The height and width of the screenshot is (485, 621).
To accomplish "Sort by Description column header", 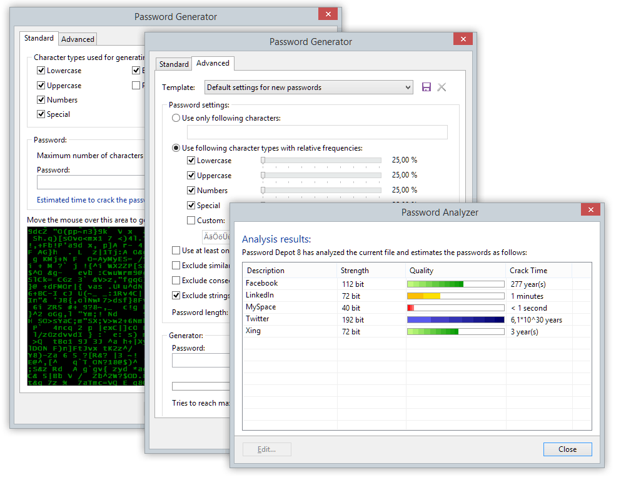I will click(x=290, y=271).
